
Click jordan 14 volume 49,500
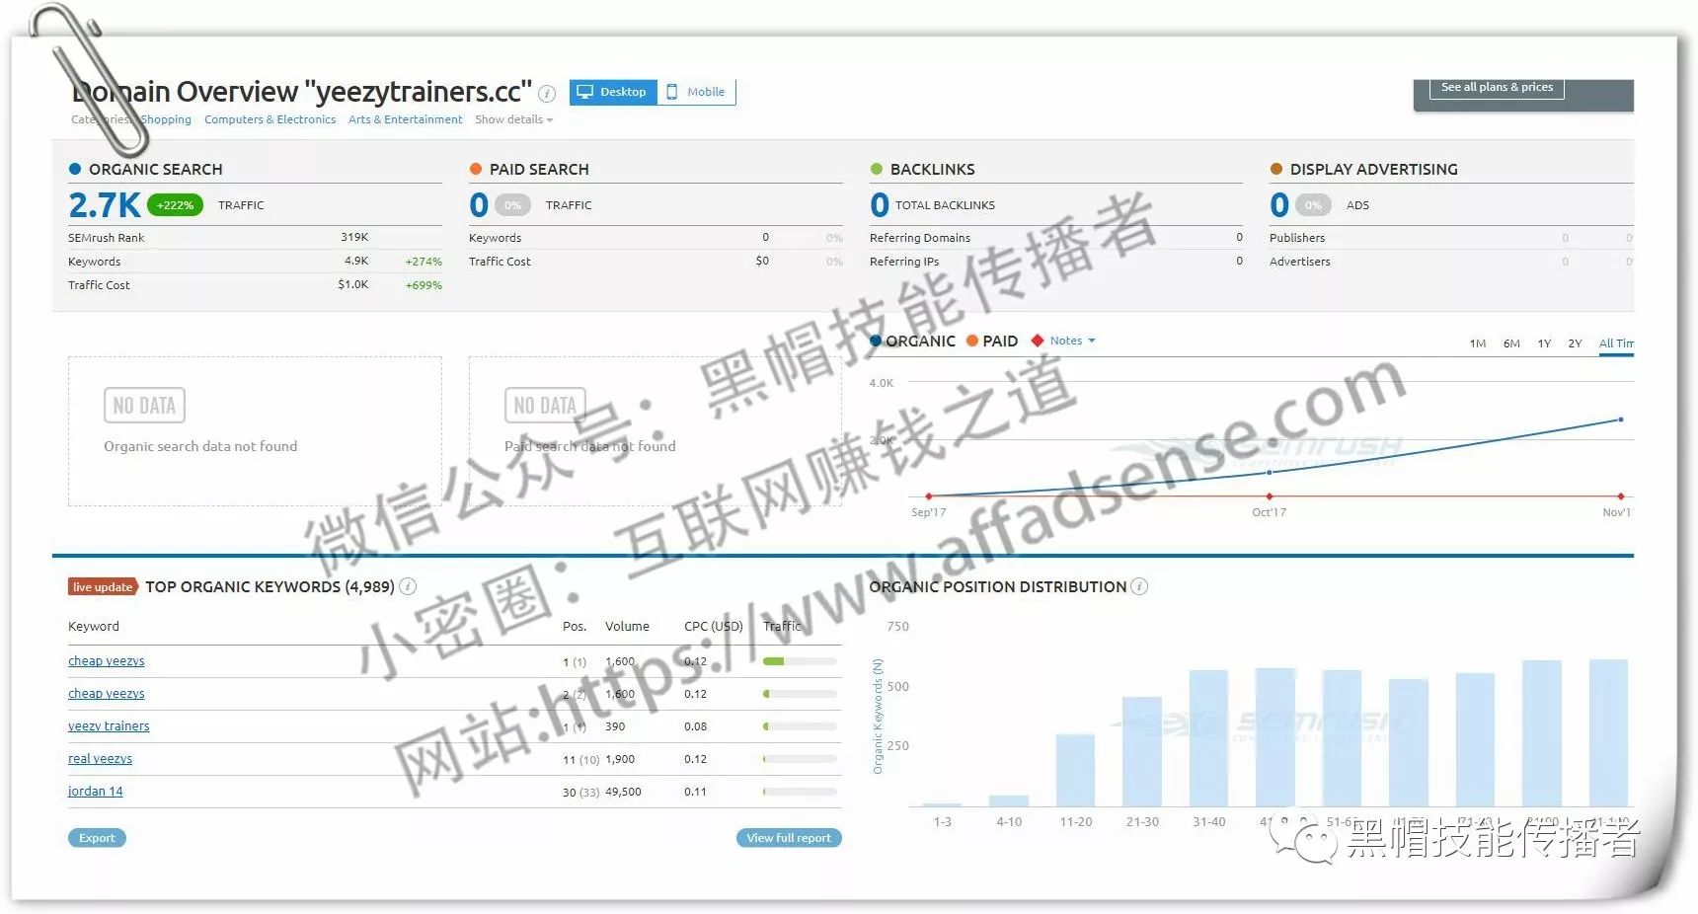coord(623,792)
